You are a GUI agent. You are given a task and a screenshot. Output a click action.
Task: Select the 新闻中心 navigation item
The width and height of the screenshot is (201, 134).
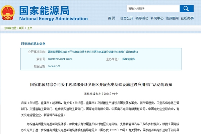(157, 18)
